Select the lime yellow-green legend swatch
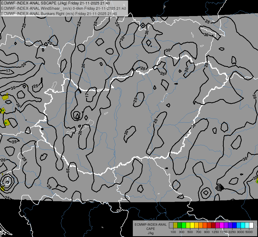 [188, 225]
